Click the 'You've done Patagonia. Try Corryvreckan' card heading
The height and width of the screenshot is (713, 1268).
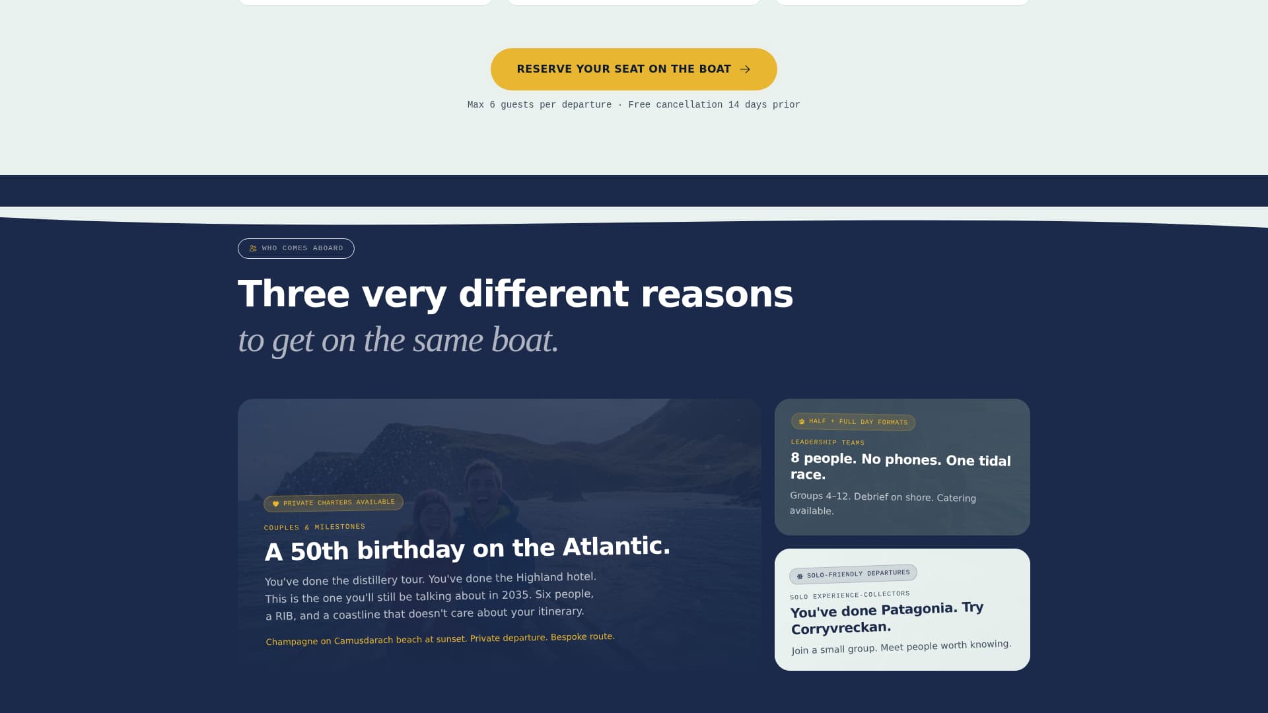[x=886, y=618]
